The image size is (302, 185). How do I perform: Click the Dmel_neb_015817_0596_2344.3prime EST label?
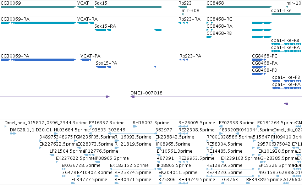click(46, 123)
